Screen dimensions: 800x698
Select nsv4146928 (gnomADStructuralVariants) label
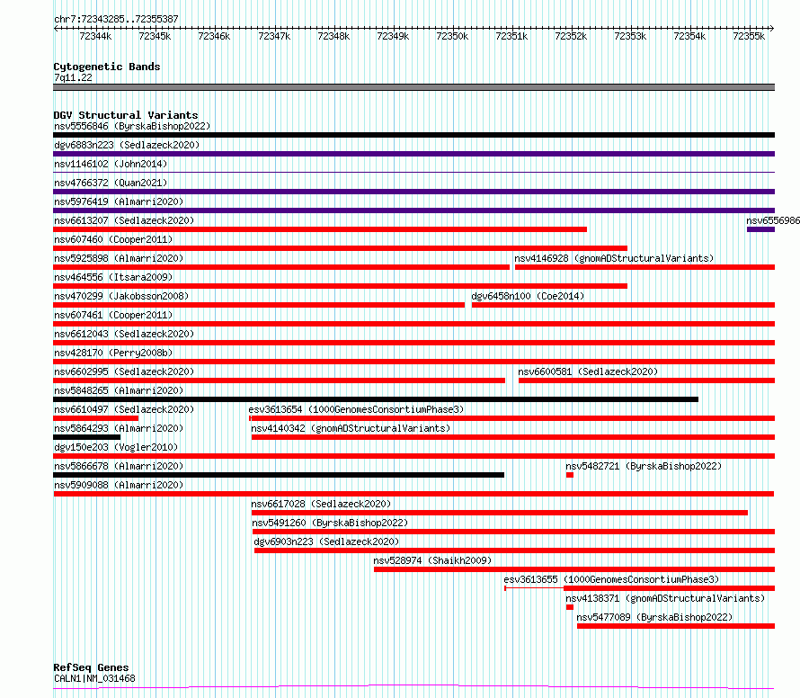tap(614, 258)
